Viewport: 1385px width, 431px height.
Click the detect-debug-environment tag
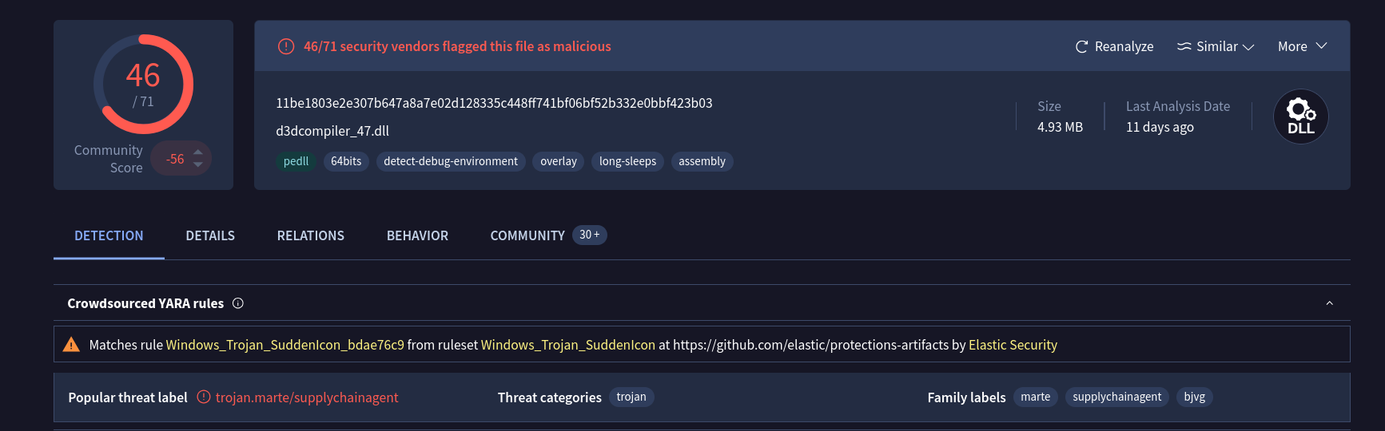tap(450, 161)
